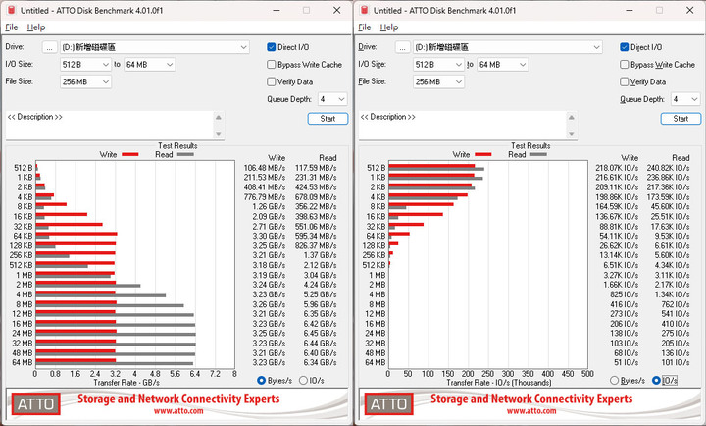The image size is (706, 426).
Task: Open the 64 MB I/O size dropdown, right window
Action: coord(502,65)
